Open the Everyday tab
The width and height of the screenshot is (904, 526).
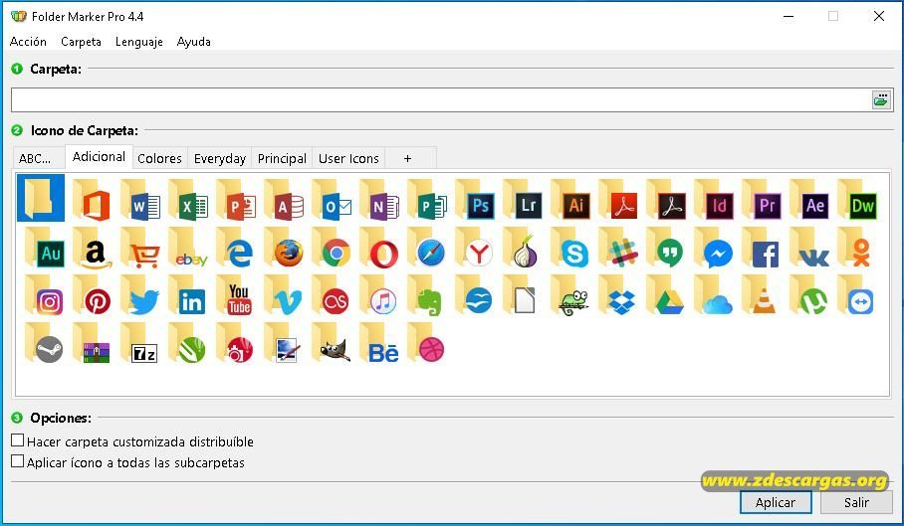click(220, 158)
